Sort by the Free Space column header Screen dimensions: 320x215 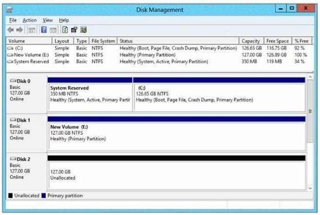click(x=278, y=41)
